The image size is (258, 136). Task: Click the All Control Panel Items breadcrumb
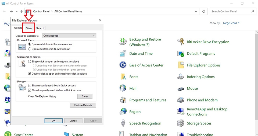click(68, 11)
